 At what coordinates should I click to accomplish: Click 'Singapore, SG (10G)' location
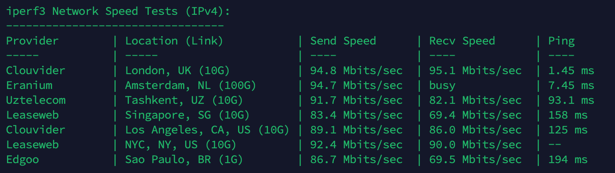[187, 115]
